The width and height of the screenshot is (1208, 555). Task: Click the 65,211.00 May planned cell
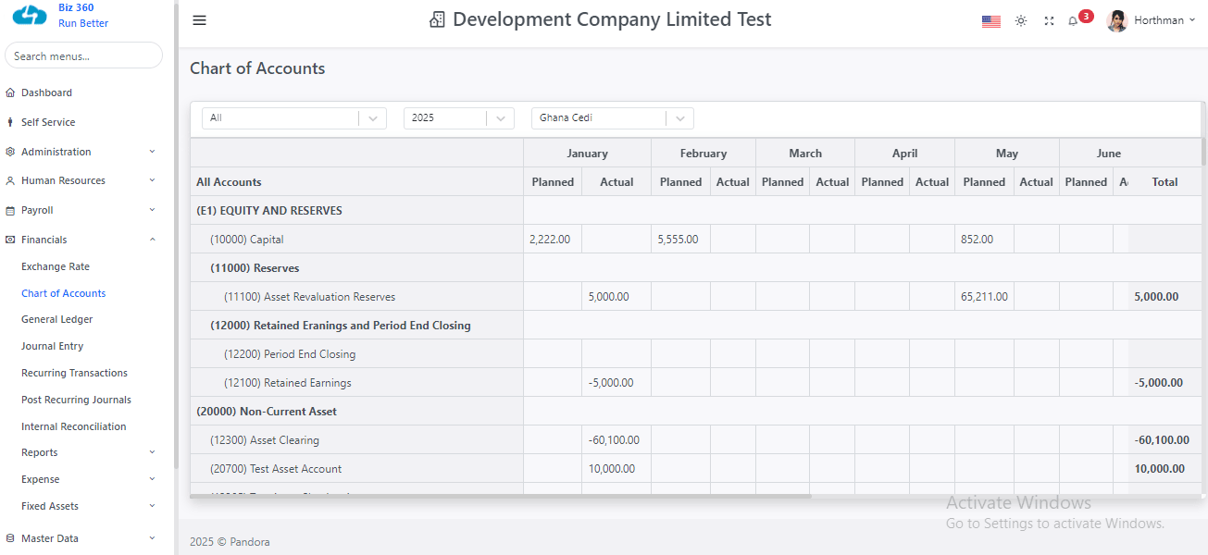[x=984, y=297]
